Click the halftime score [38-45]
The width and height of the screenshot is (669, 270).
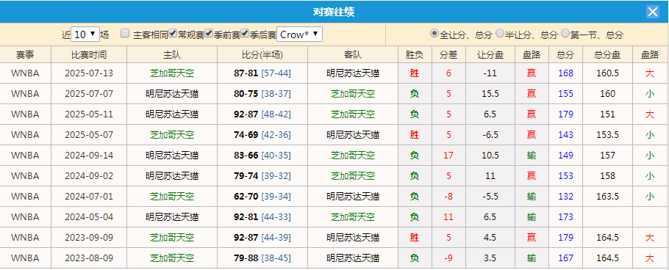tap(276, 258)
